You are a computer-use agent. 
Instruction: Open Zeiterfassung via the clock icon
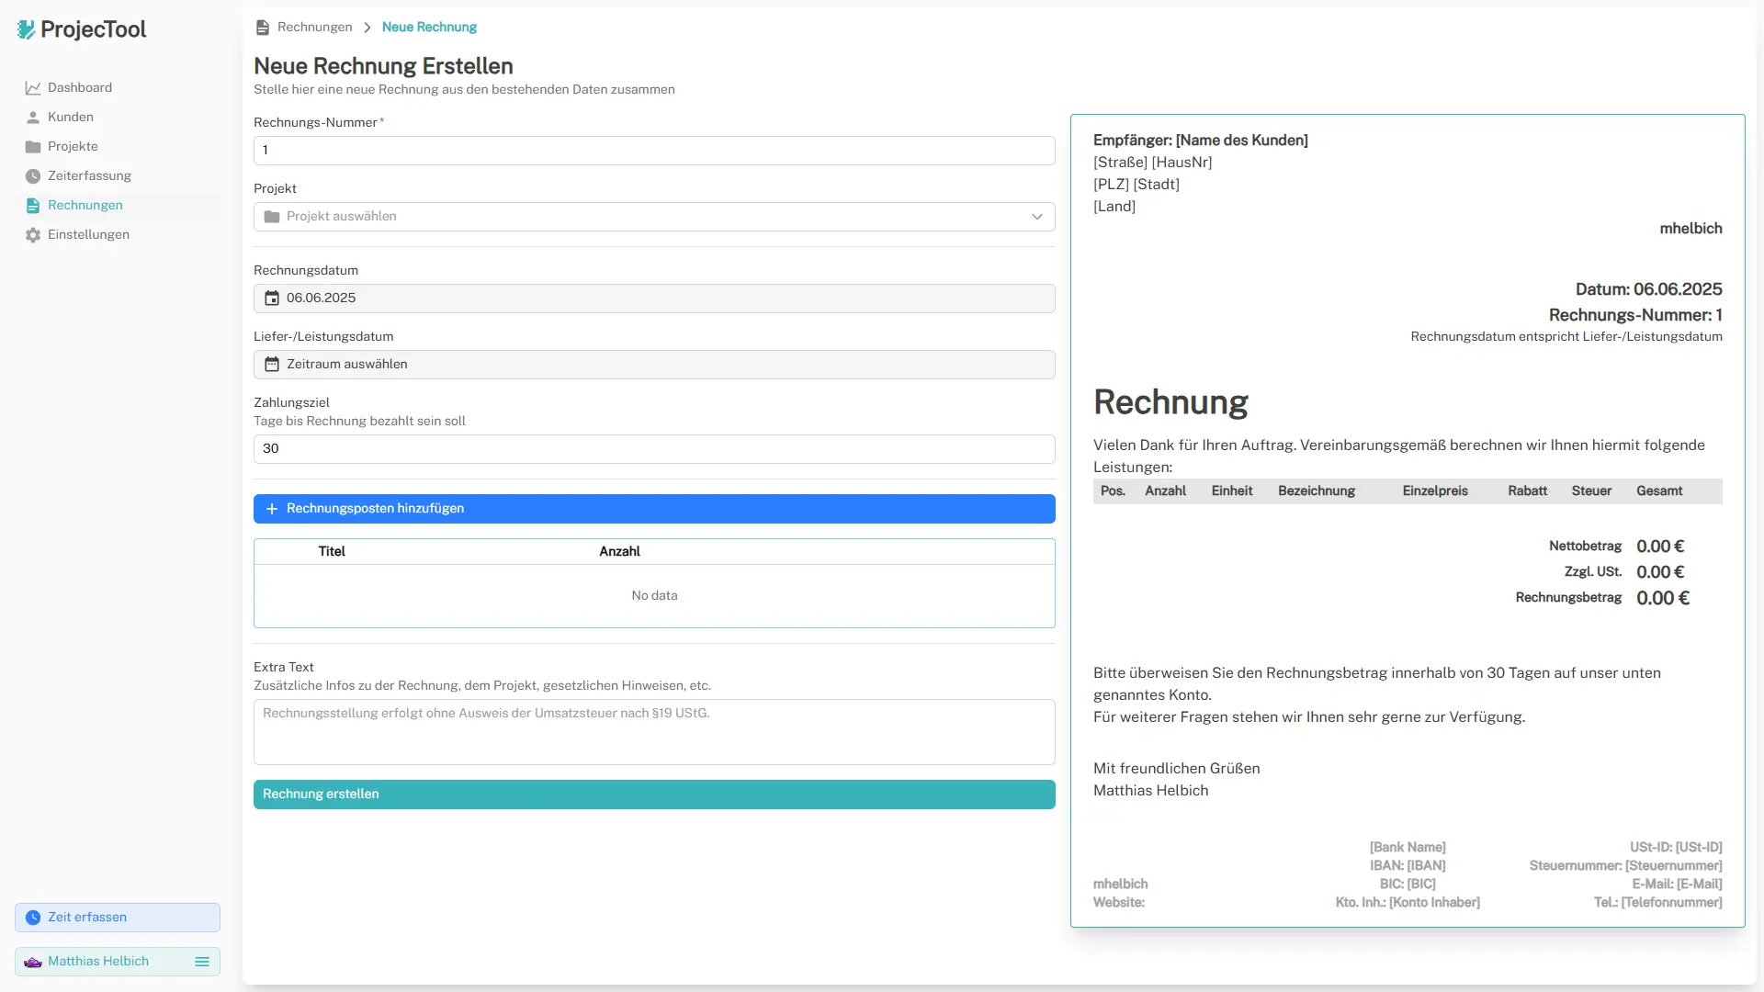click(x=32, y=175)
